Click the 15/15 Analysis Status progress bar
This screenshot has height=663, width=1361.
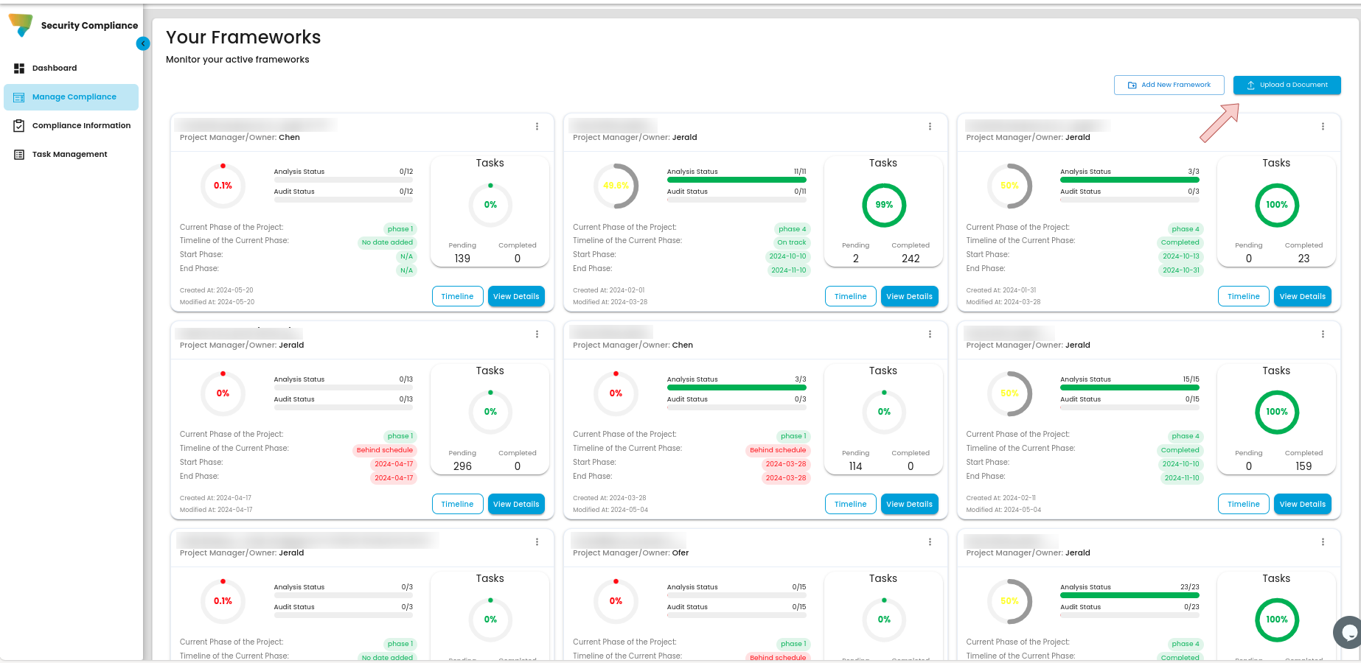(1129, 387)
